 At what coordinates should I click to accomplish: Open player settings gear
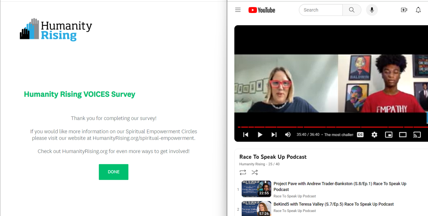pyautogui.click(x=374, y=135)
